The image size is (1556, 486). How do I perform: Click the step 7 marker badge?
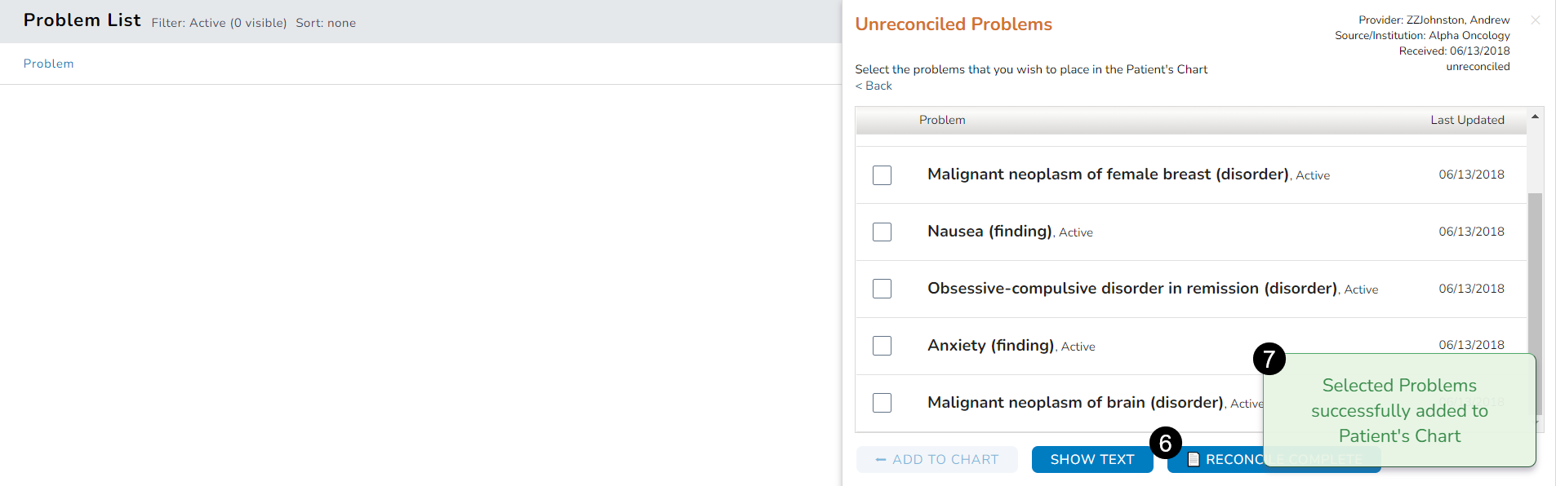1269,359
